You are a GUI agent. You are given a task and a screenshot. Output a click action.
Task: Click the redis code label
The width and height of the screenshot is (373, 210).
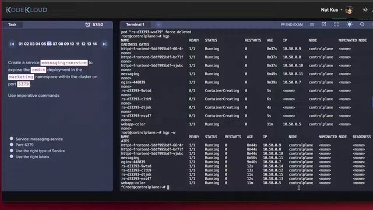pyautogui.click(x=38, y=70)
